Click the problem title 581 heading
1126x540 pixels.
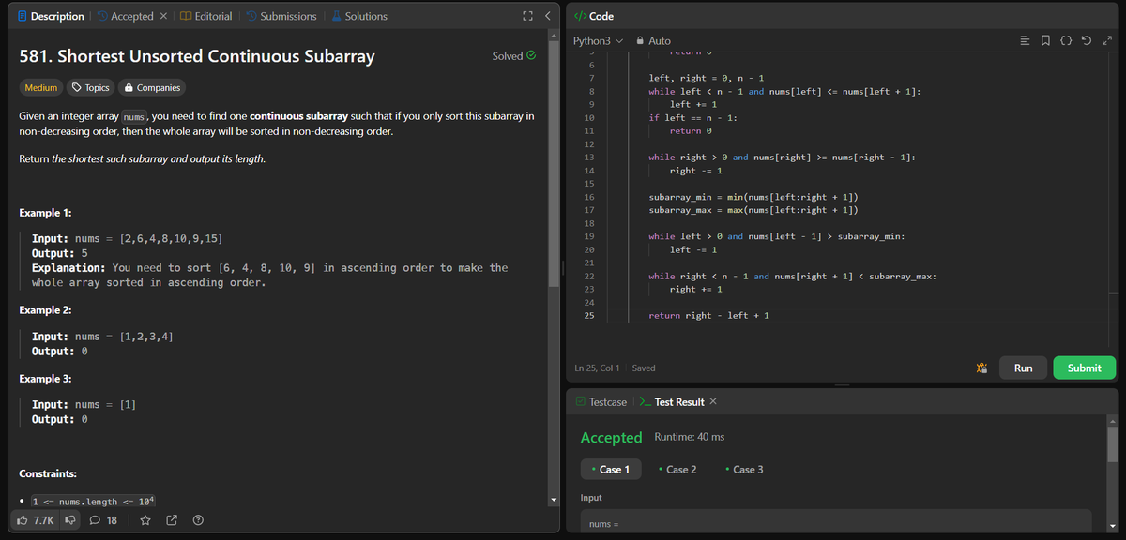point(197,56)
